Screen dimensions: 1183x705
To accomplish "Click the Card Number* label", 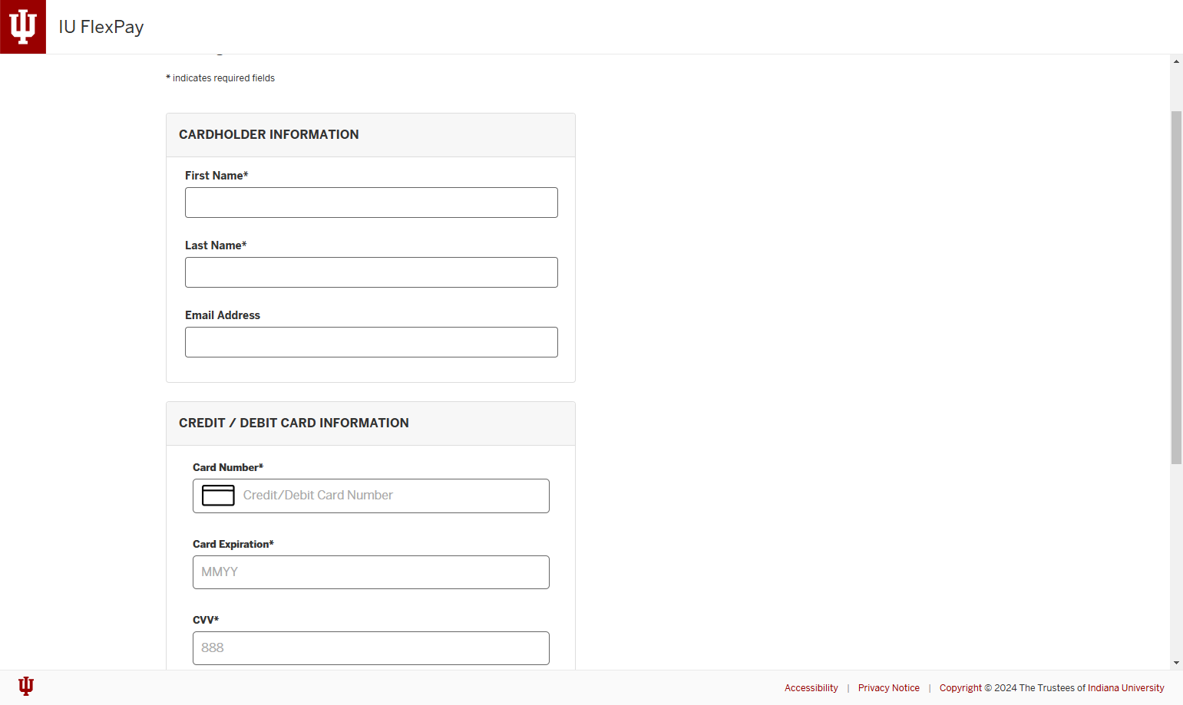I will [228, 467].
